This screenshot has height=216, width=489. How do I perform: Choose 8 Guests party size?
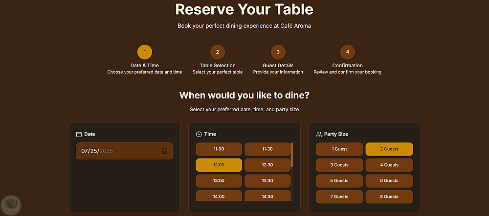point(389,196)
